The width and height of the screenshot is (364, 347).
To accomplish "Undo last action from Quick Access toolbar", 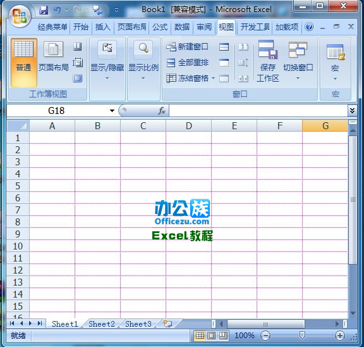I will pos(58,10).
